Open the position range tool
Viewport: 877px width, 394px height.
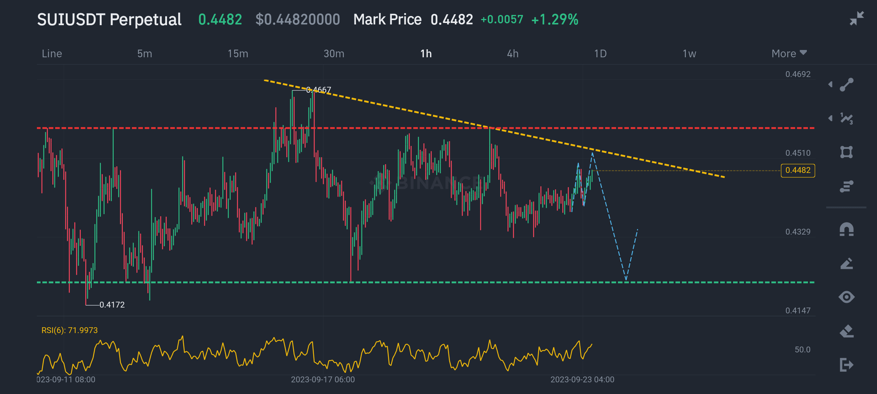(x=846, y=186)
